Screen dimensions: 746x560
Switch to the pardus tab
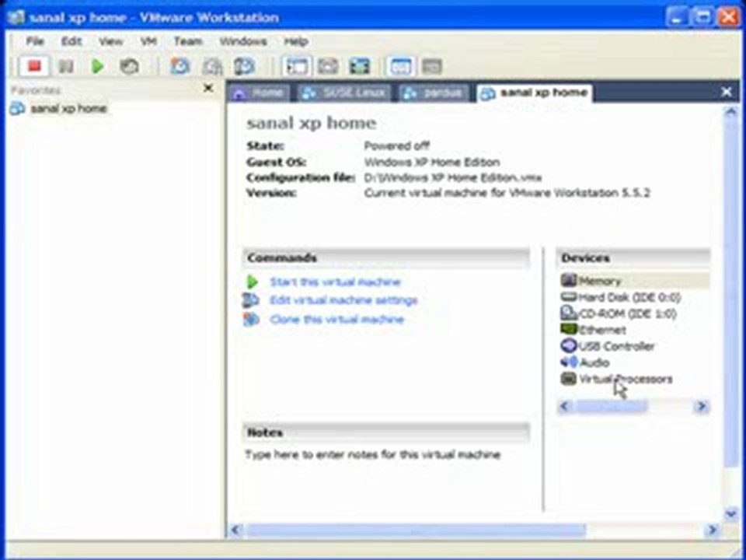(x=434, y=93)
